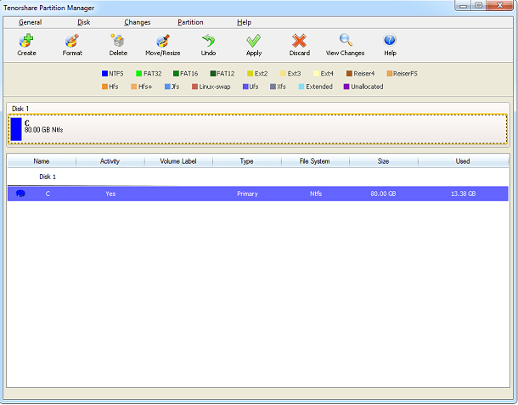Click the Type column header
518x405 pixels.
pos(247,161)
